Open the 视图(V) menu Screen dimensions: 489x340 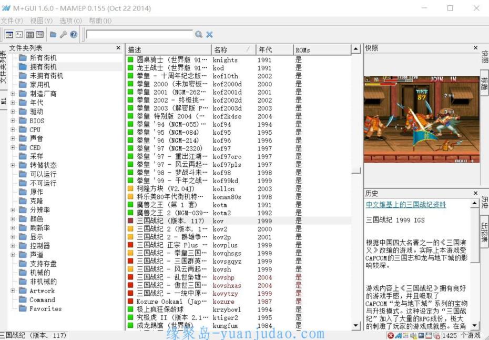[41, 21]
